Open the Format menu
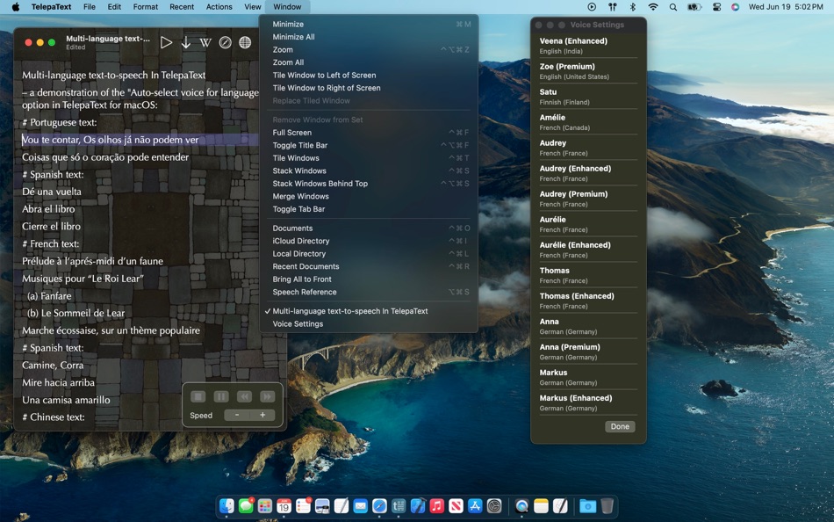The height and width of the screenshot is (522, 834). (x=146, y=7)
